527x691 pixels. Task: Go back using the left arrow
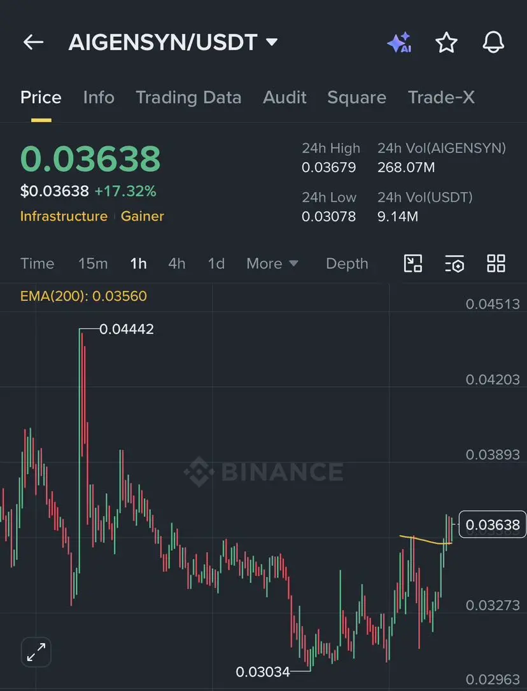point(33,43)
